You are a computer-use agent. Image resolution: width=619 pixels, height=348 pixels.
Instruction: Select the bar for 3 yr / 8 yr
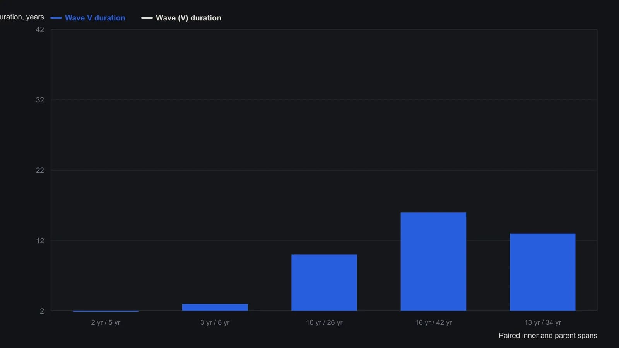pyautogui.click(x=215, y=307)
